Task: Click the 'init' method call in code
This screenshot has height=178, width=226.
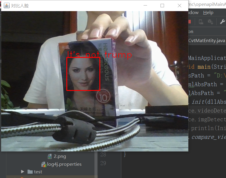Action: tap(198, 102)
